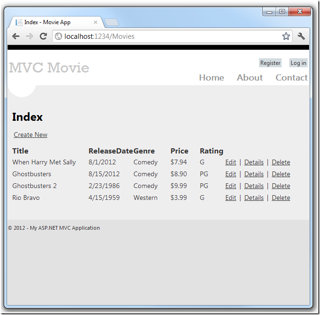Edit the When Harry Met Sally entry
320x315 pixels.
tap(231, 162)
